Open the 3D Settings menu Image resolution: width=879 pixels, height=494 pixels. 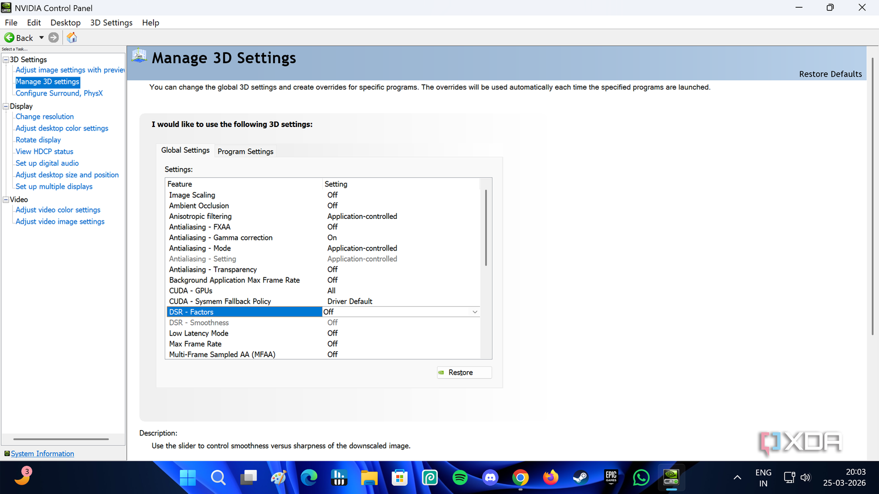pyautogui.click(x=111, y=23)
